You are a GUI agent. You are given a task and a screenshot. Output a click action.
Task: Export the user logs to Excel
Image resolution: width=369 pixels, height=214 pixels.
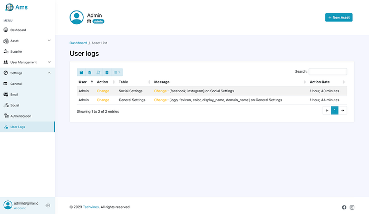tap(90, 72)
